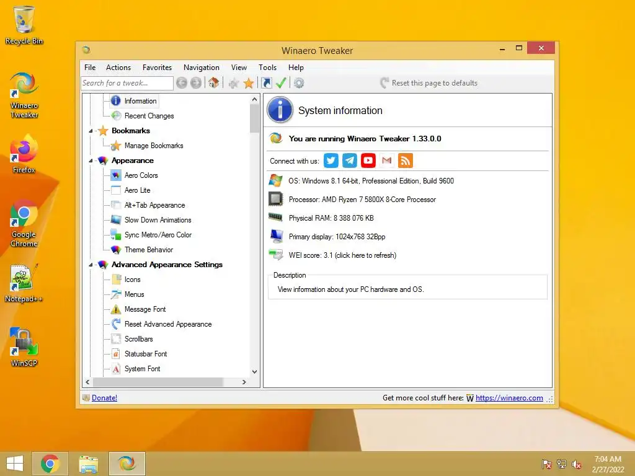This screenshot has height=476, width=635.
Task: Open the View menu
Action: pos(239,68)
